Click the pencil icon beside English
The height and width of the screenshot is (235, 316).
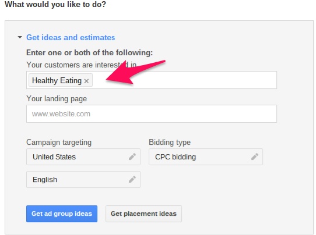tap(132, 179)
